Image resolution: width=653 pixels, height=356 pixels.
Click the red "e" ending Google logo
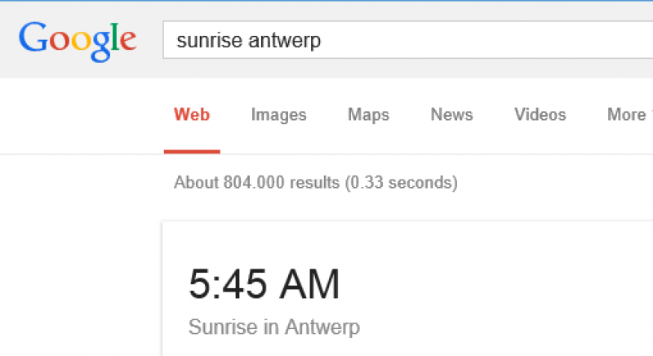(127, 42)
